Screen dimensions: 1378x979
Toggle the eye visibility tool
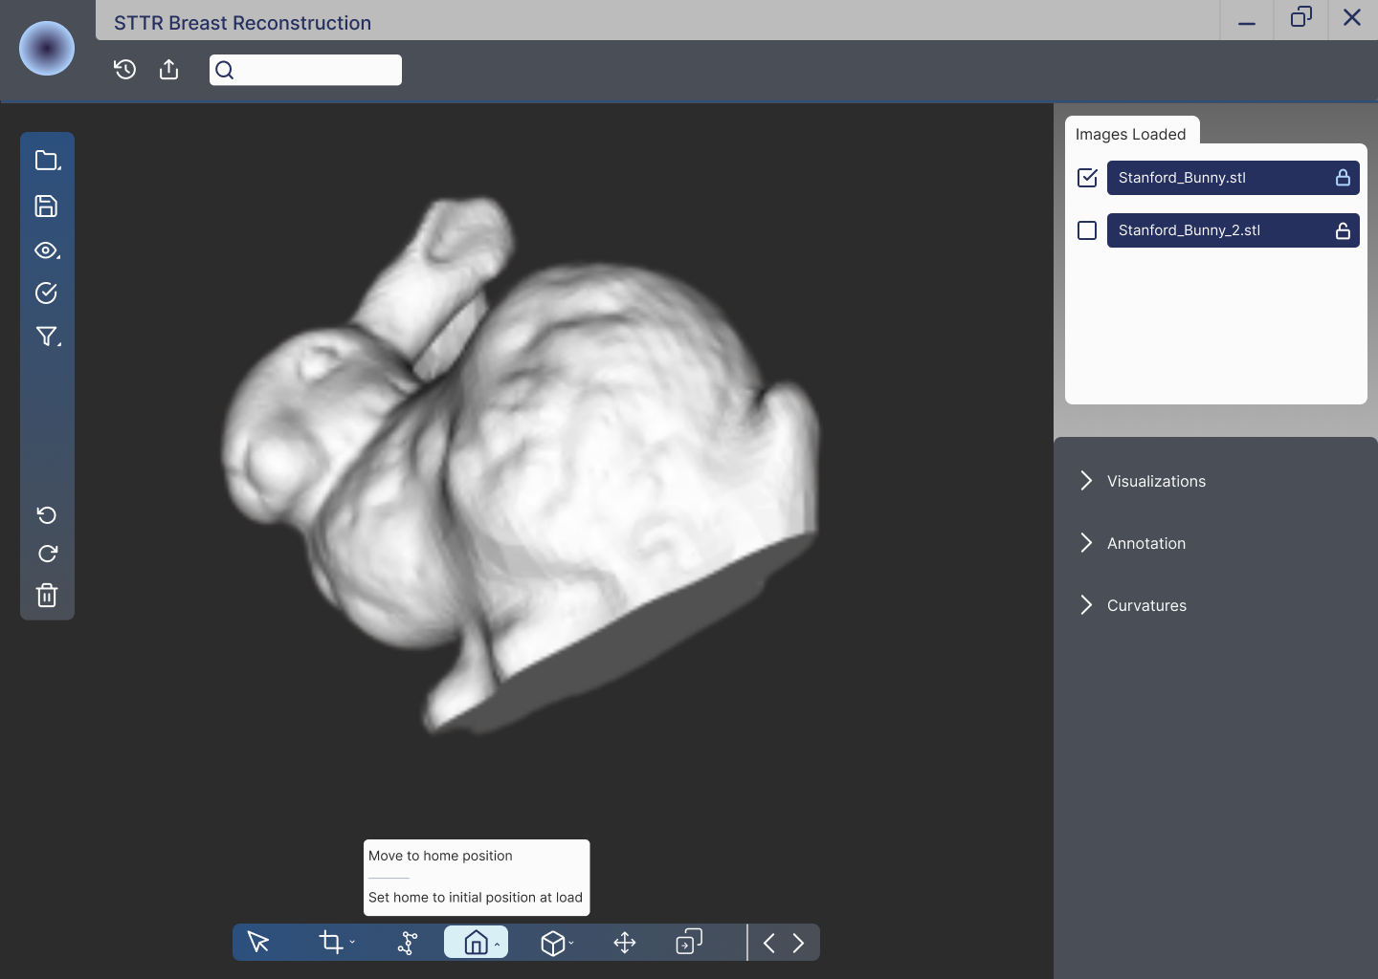[x=47, y=250]
